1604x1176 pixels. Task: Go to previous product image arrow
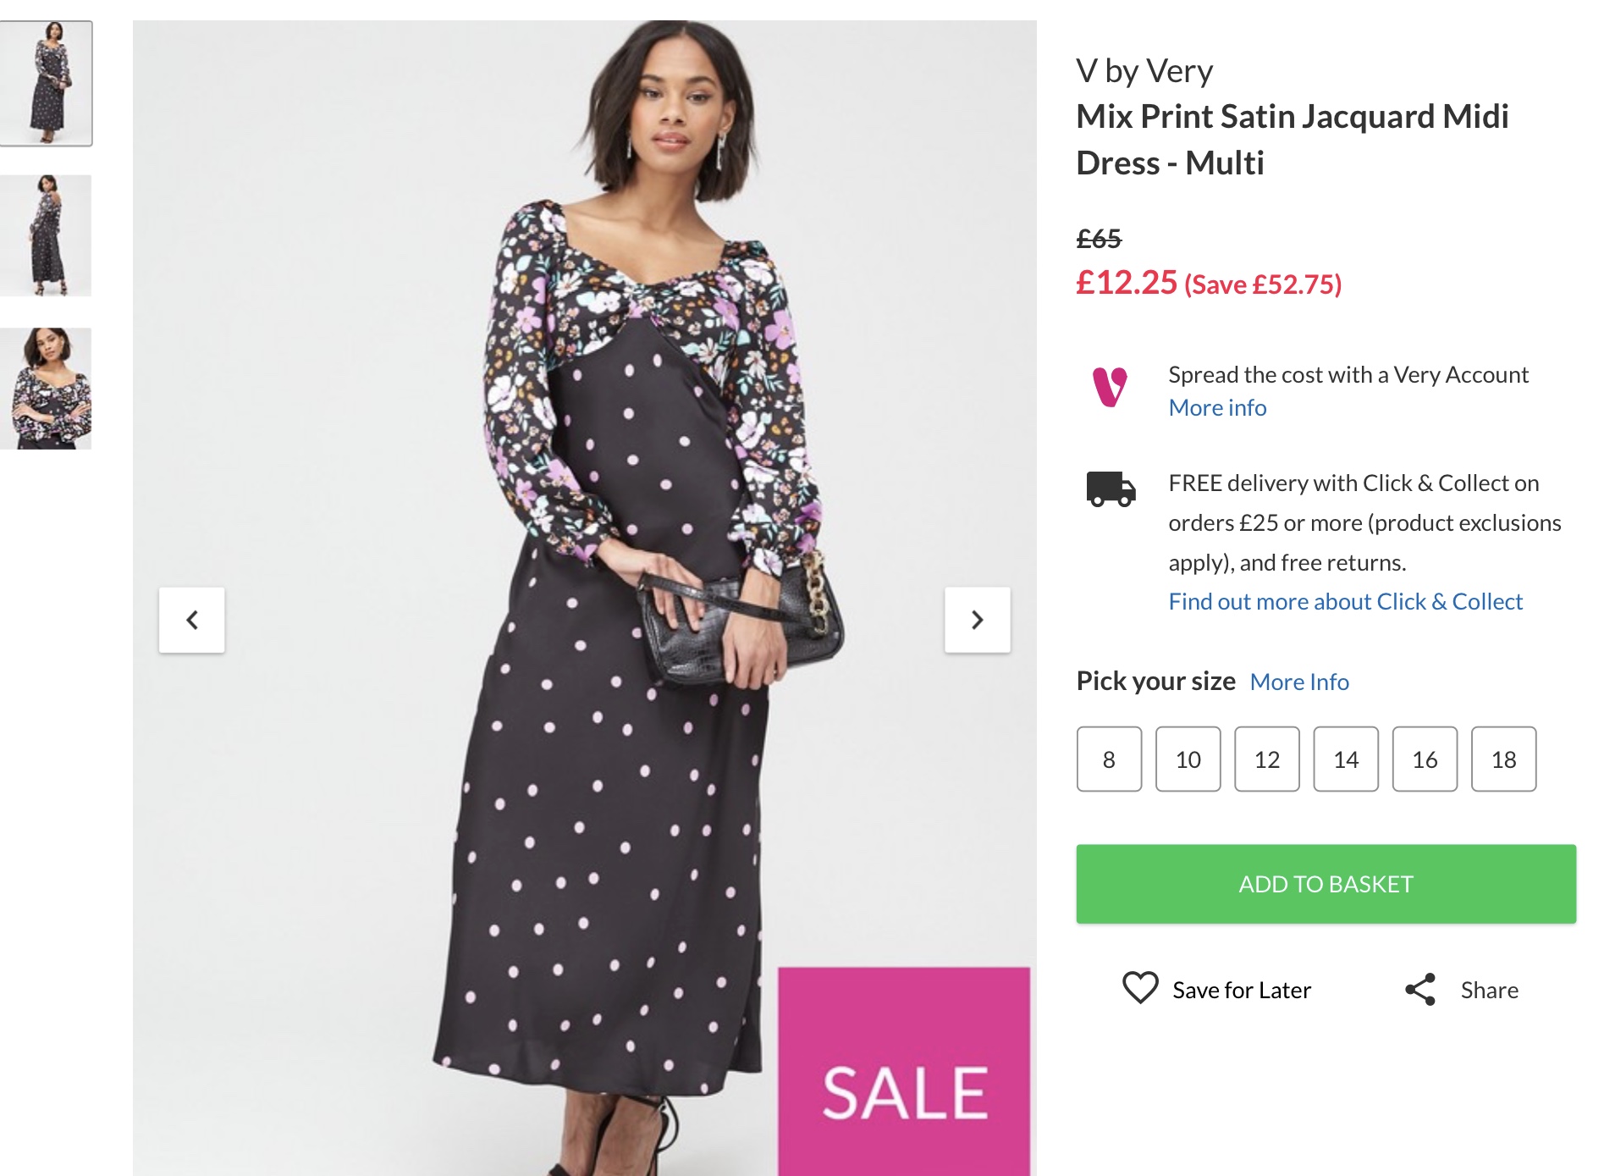click(x=192, y=620)
